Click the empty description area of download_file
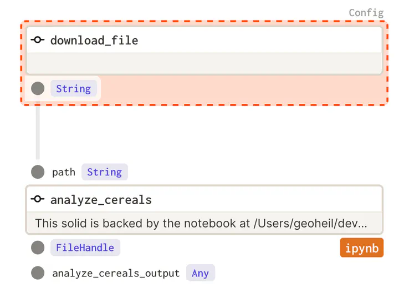Viewport: 399px width, 288px height. tap(204, 63)
